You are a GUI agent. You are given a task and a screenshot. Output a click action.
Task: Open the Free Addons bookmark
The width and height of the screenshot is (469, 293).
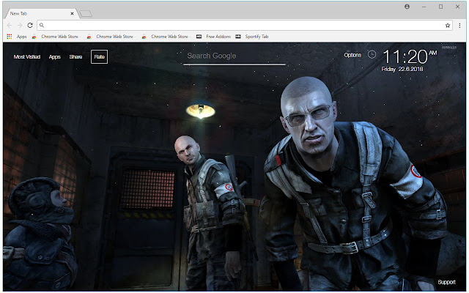(x=213, y=37)
